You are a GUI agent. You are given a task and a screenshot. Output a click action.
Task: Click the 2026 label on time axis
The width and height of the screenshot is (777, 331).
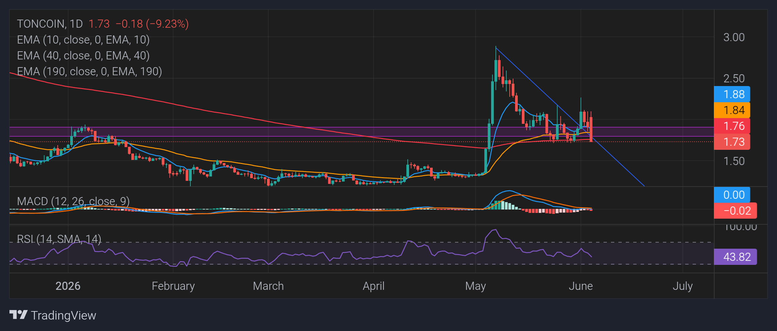point(68,286)
